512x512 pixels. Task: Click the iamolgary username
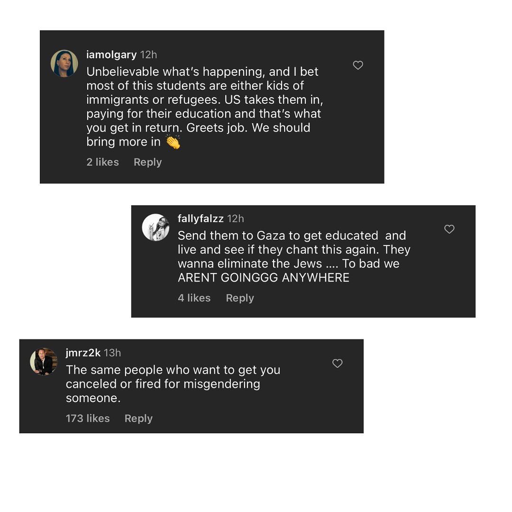point(111,55)
